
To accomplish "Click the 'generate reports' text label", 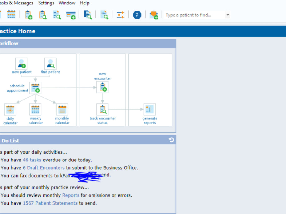I will (x=150, y=121).
